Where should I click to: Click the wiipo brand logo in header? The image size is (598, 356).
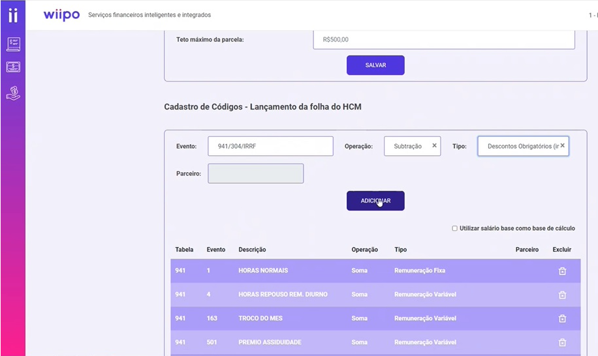61,15
